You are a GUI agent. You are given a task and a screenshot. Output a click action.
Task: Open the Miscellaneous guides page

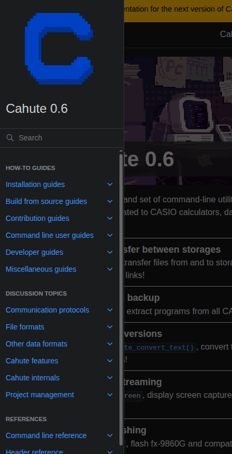pos(41,269)
